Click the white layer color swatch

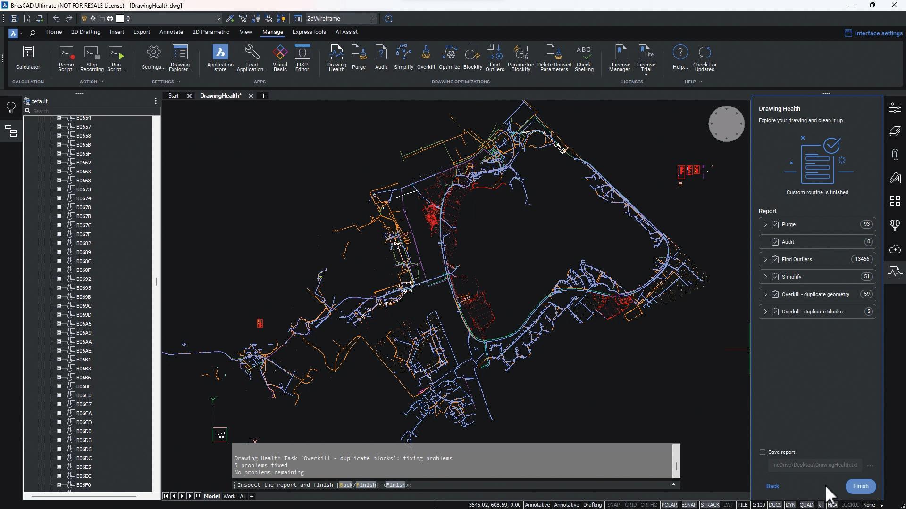[x=120, y=19]
